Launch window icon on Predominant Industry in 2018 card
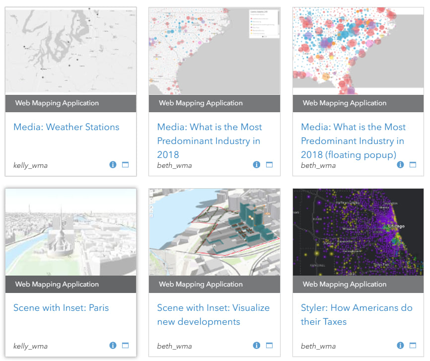 (269, 164)
